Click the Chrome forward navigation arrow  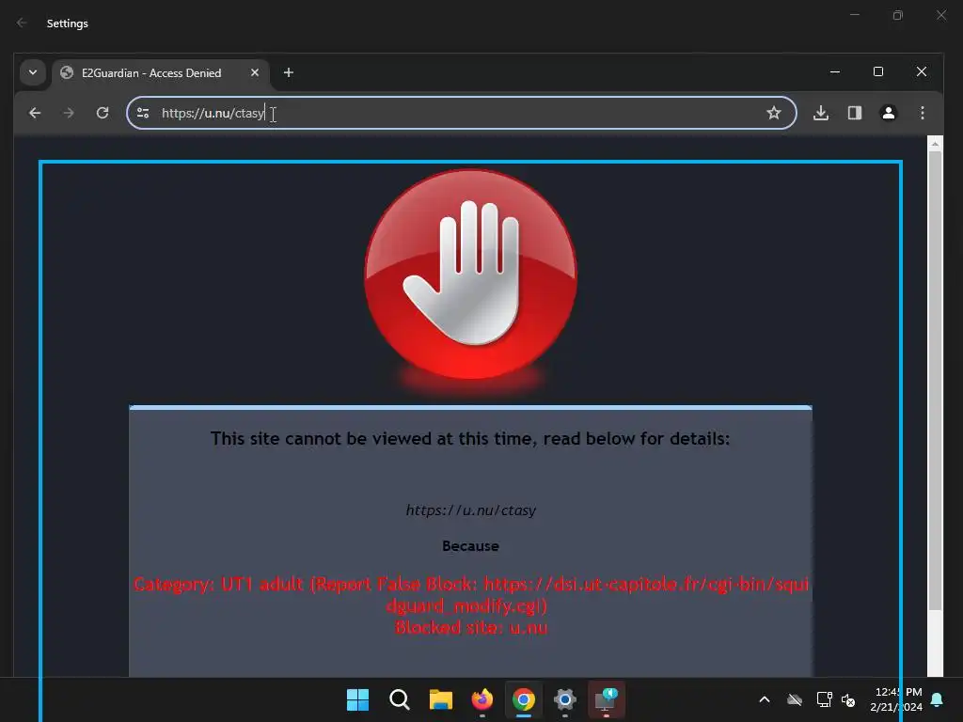pyautogui.click(x=69, y=113)
